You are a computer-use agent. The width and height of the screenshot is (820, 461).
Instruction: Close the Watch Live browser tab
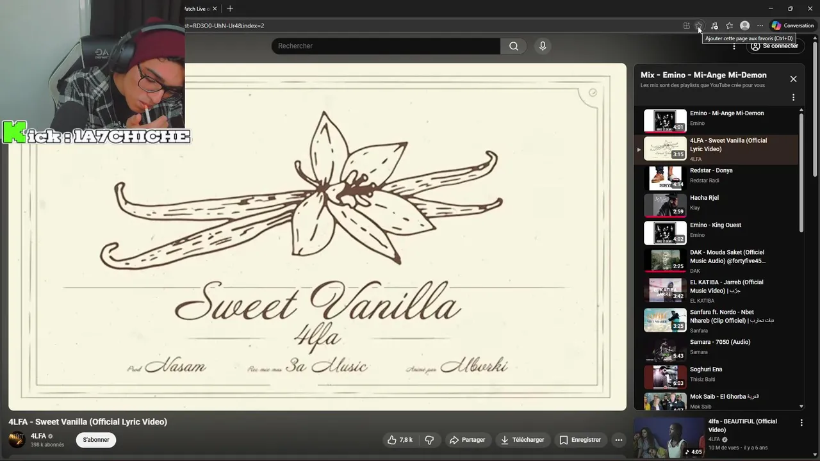tap(215, 8)
